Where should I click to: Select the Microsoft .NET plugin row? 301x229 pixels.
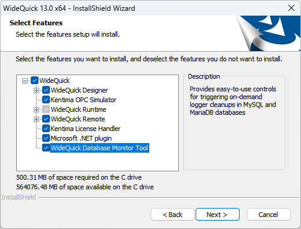click(x=81, y=138)
